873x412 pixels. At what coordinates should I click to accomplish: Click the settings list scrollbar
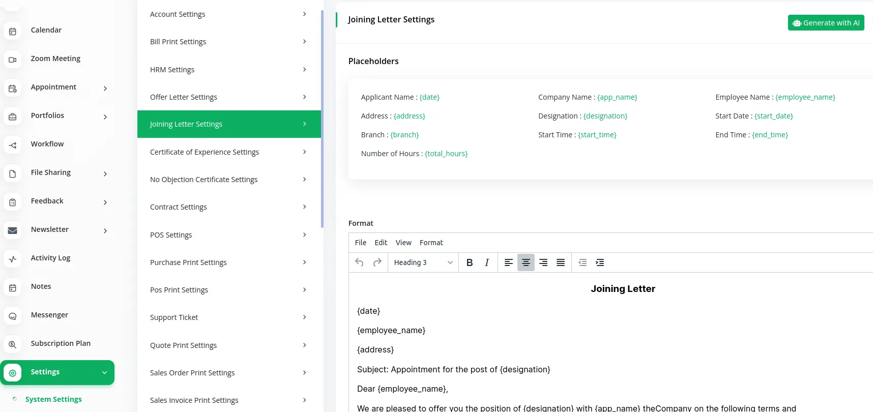coord(322,120)
